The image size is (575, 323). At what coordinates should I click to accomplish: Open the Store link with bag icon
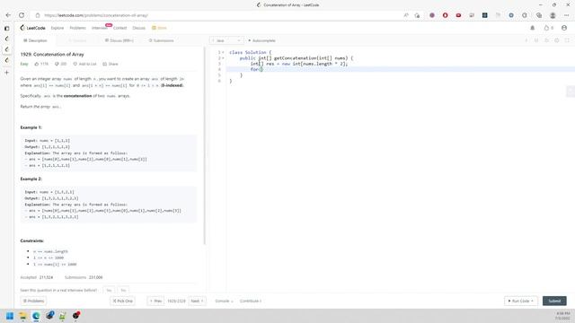click(x=159, y=28)
